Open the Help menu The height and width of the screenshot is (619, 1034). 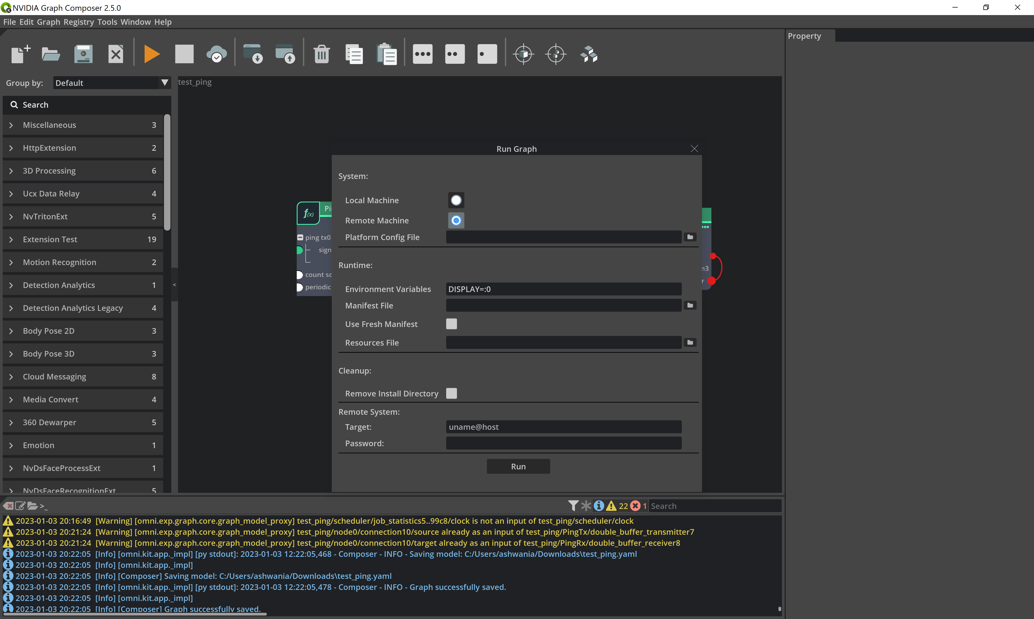(x=163, y=22)
